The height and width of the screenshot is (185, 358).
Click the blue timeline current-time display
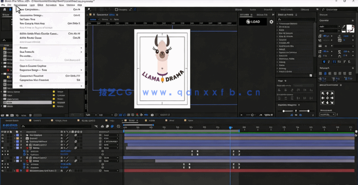[10, 125]
